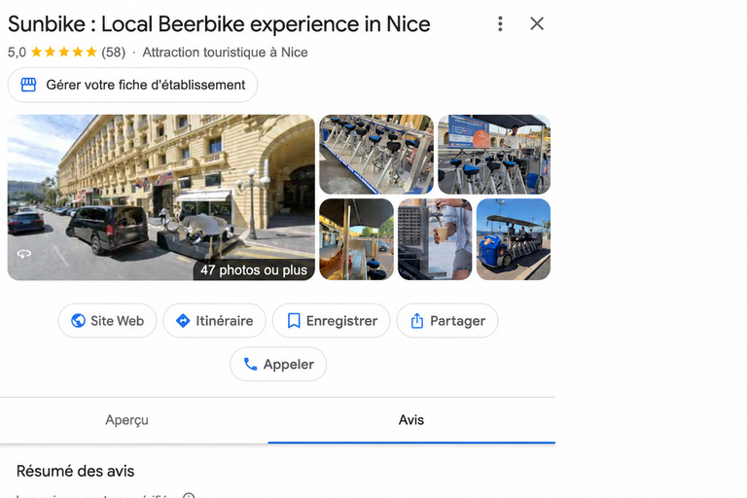The width and height of the screenshot is (747, 498).
Task: Click the five-star rating stars
Action: pos(64,52)
